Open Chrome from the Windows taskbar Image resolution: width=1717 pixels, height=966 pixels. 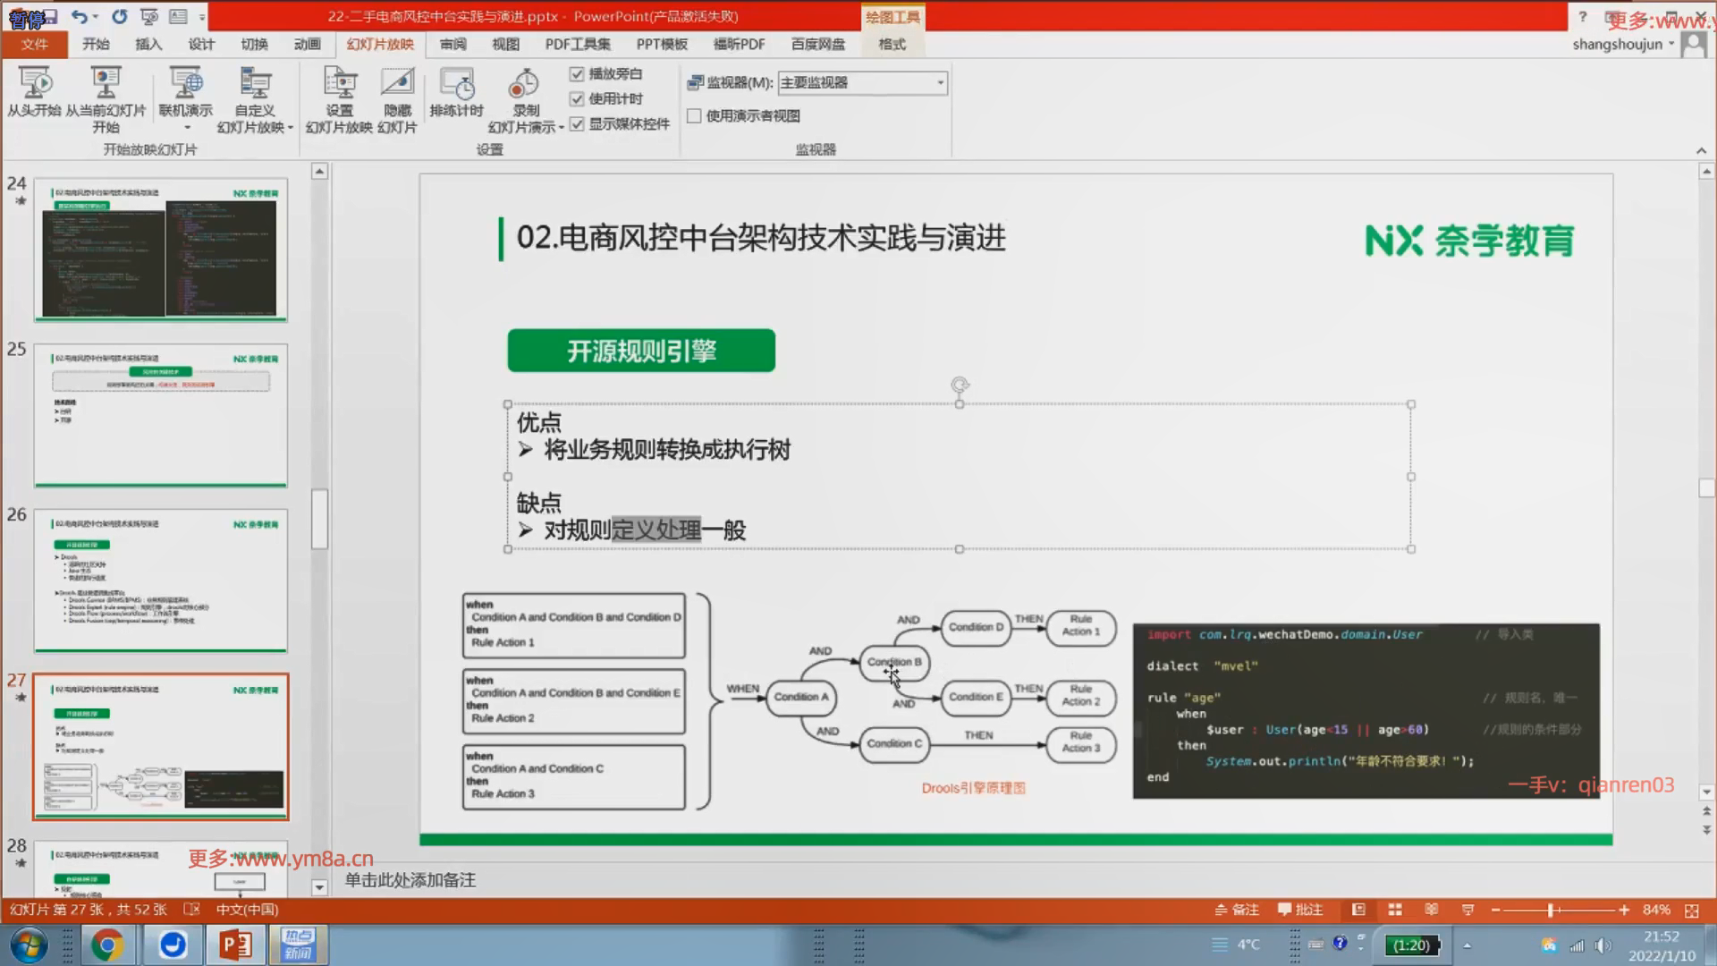tap(106, 945)
